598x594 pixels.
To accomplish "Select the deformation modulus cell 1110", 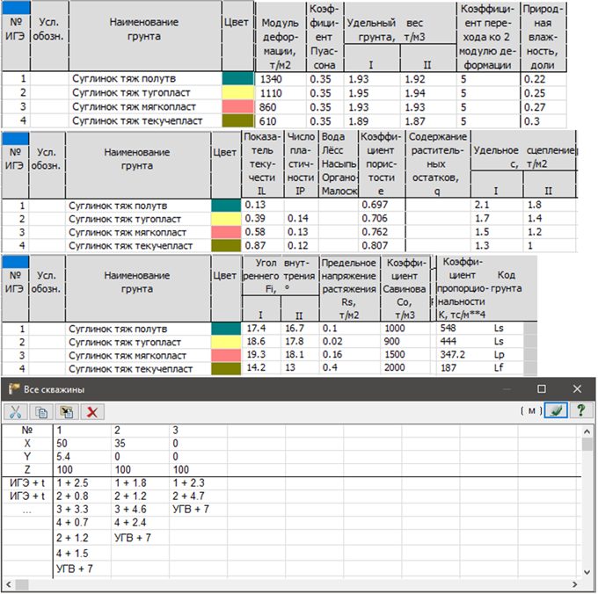I will click(x=281, y=93).
